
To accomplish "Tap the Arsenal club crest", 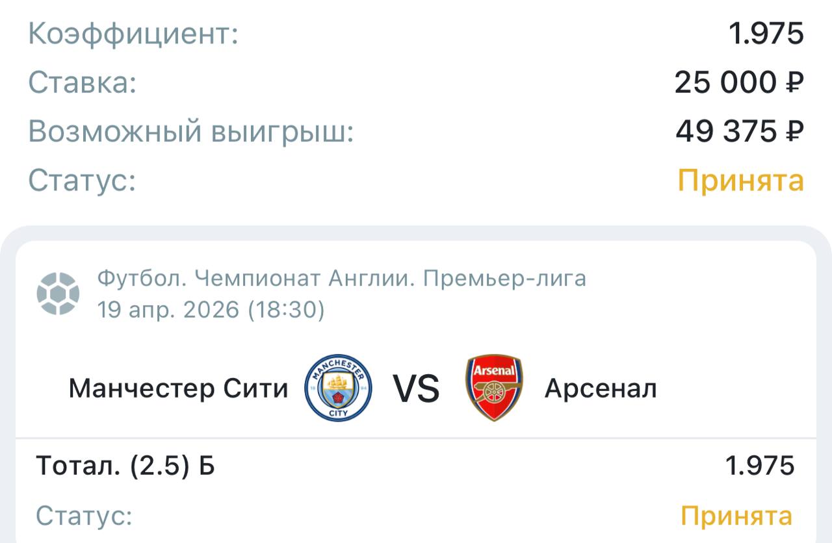I will click(x=494, y=388).
